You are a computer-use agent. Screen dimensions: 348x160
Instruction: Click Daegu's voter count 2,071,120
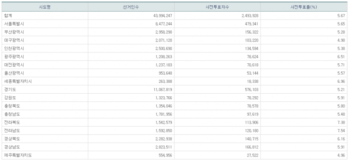pos(164,40)
